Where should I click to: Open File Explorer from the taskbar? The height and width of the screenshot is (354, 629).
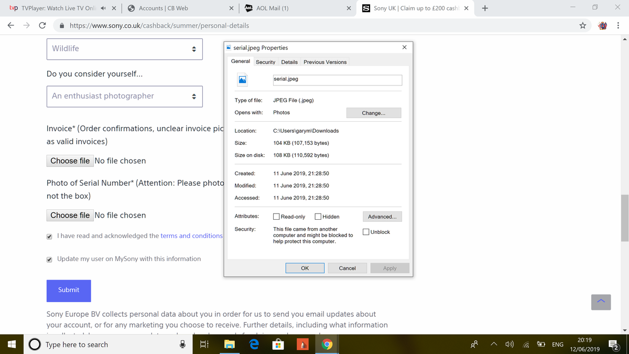230,344
